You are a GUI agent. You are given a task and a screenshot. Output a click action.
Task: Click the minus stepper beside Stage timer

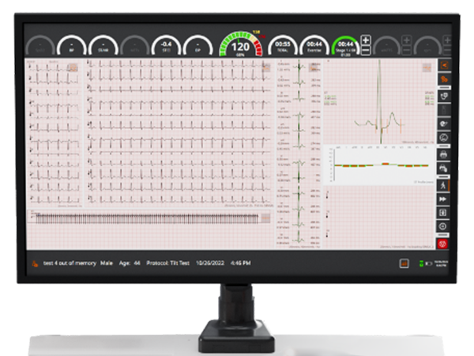click(366, 51)
